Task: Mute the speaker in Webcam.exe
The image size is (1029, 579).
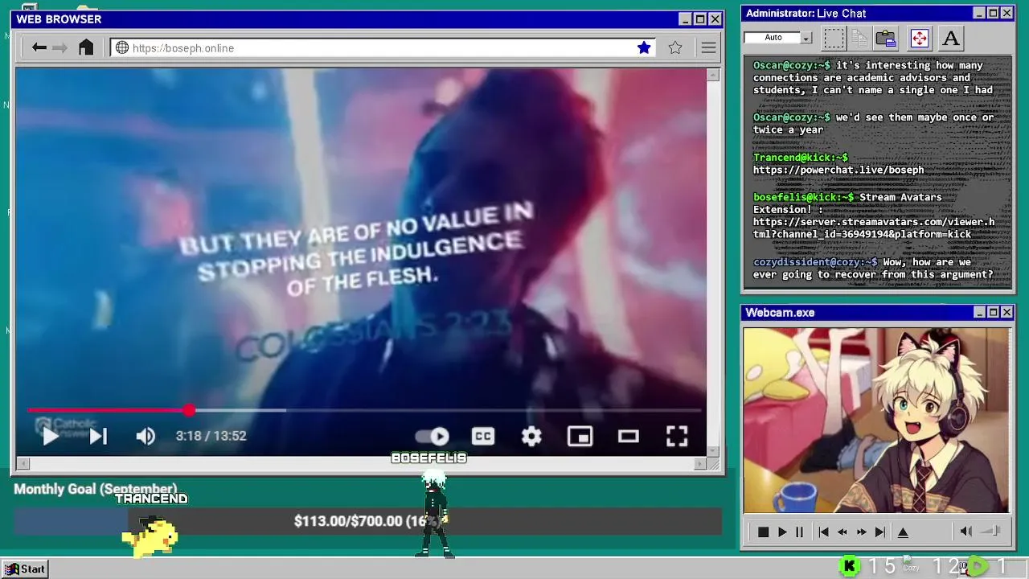Action: 966,532
